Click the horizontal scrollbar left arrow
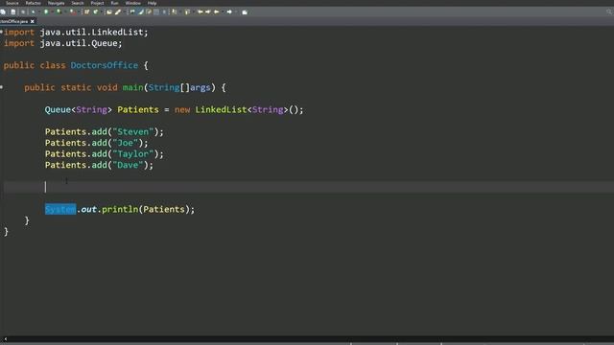The width and height of the screenshot is (614, 345). (x=5, y=338)
